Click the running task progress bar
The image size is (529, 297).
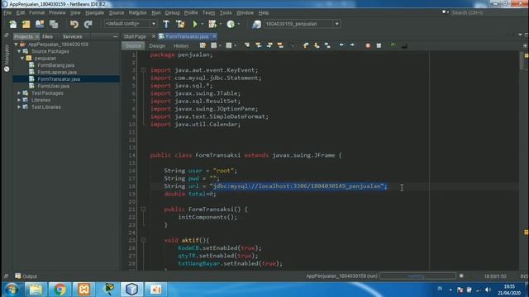click(x=417, y=276)
